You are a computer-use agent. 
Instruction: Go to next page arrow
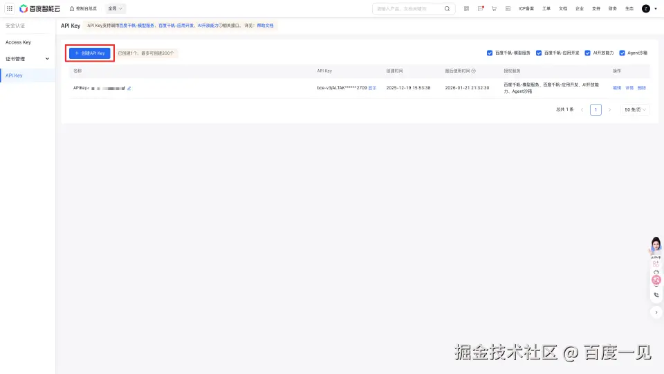[609, 110]
